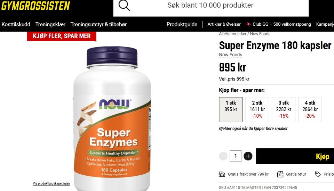Choose the 4 stk 2864 kr bundle
Image resolution: width=334 pixels, height=191 pixels.
click(310, 109)
